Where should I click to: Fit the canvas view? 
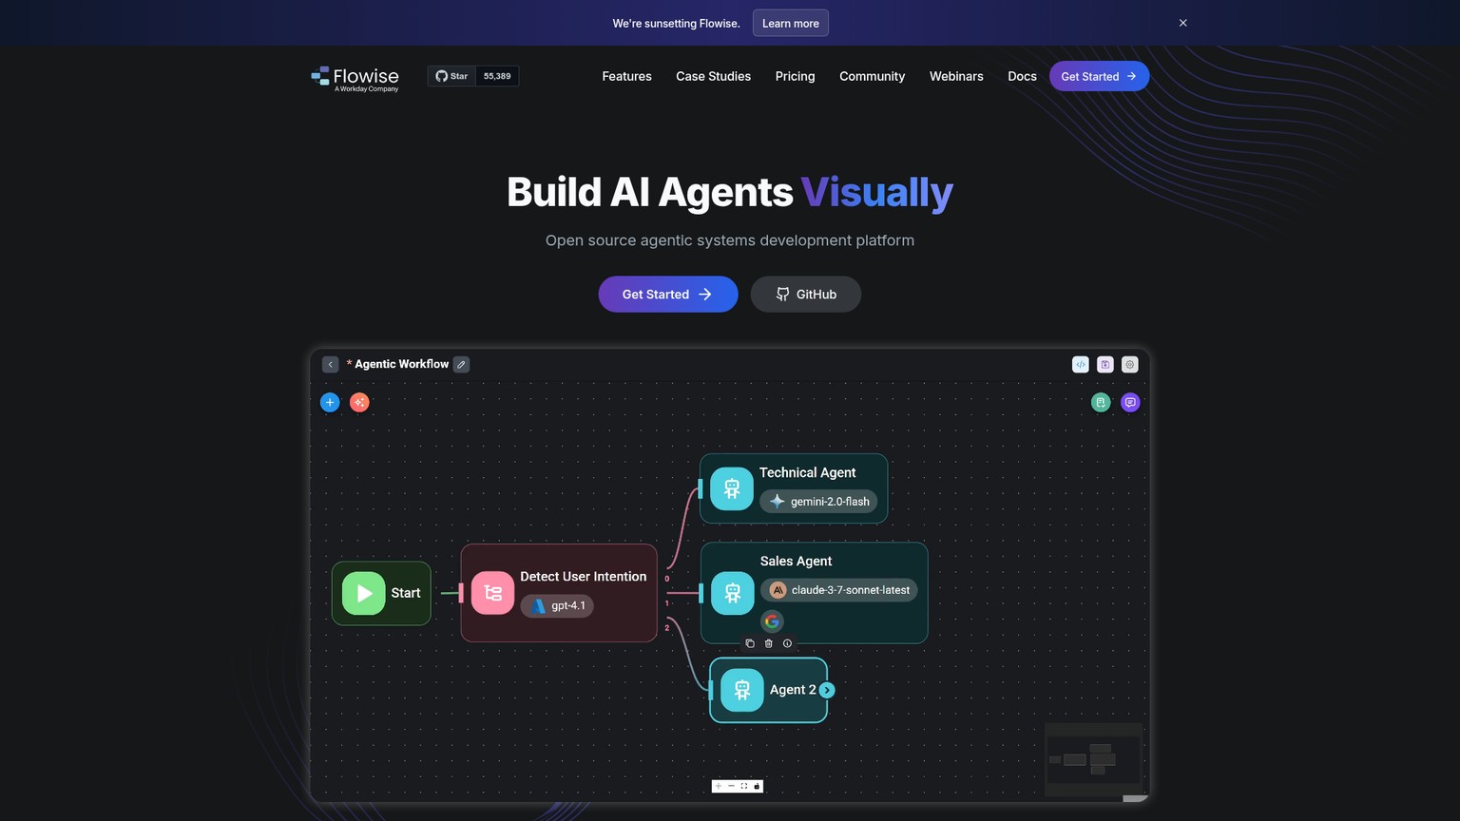(744, 786)
